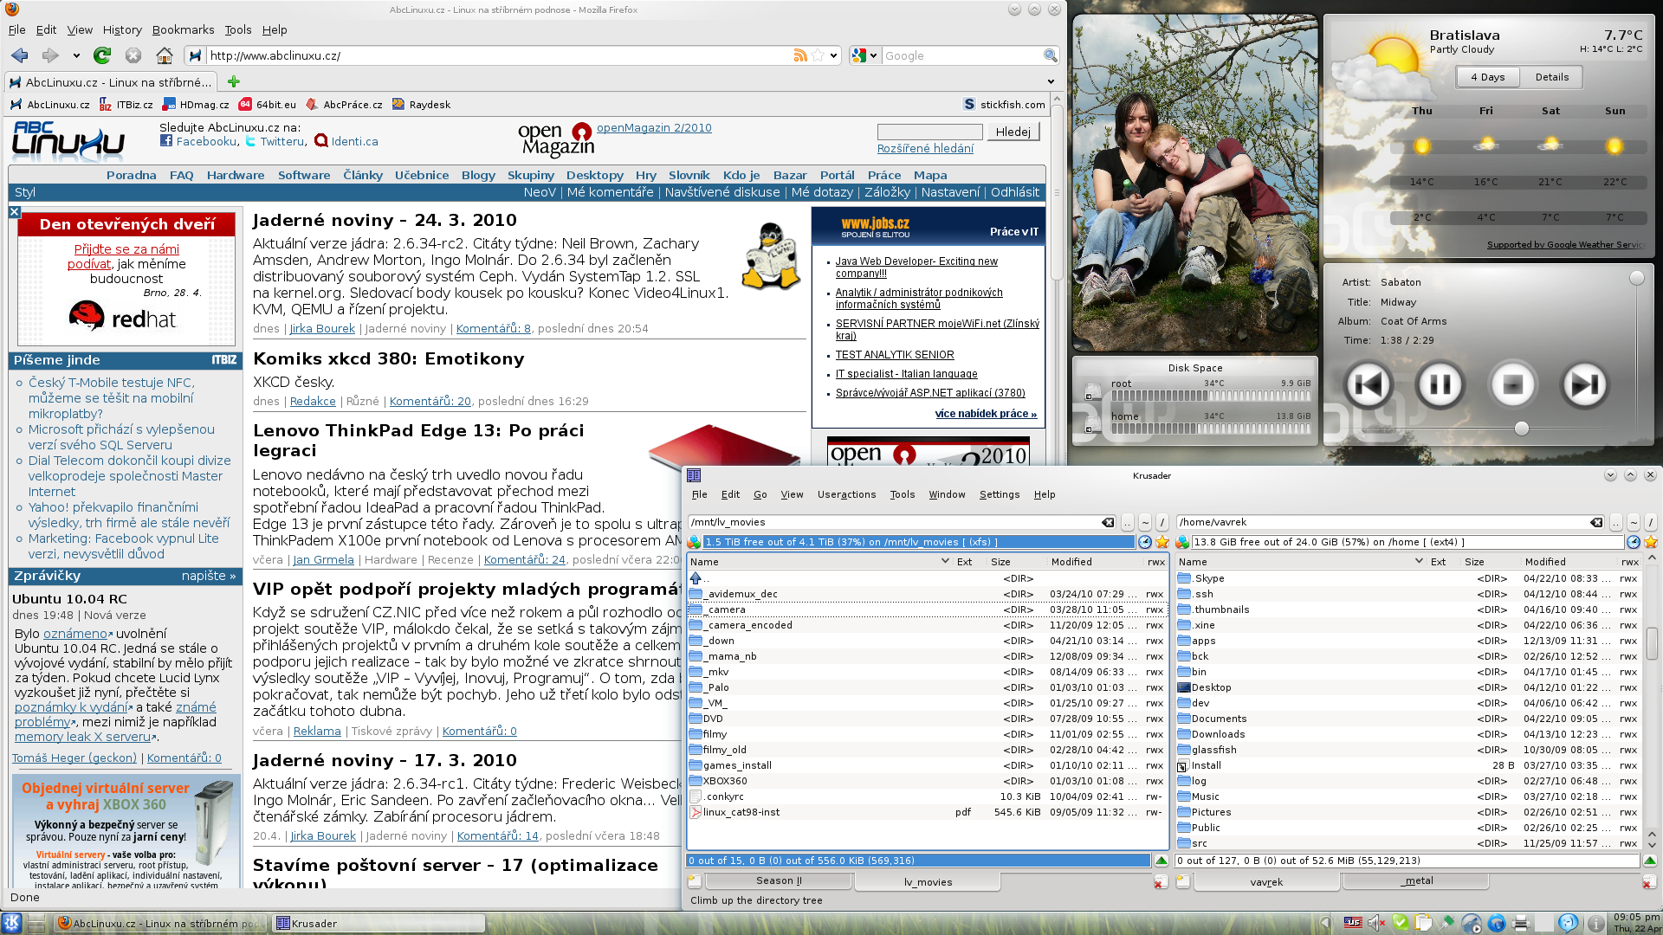Viewport: 1663px width, 935px height.
Task: Go back in Firefox history
Action: (x=19, y=55)
